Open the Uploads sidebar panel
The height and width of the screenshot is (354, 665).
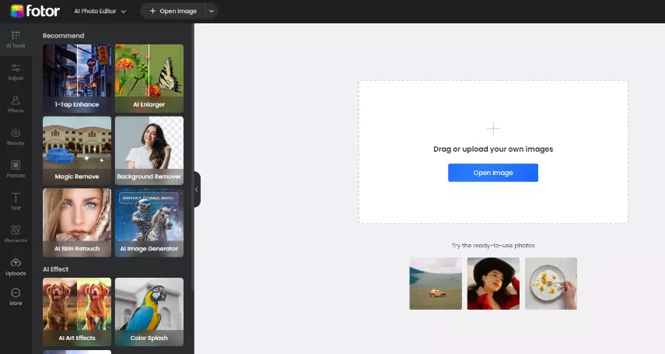tap(16, 266)
